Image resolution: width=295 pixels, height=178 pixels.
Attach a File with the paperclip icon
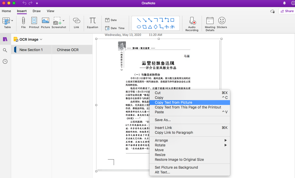[23, 23]
